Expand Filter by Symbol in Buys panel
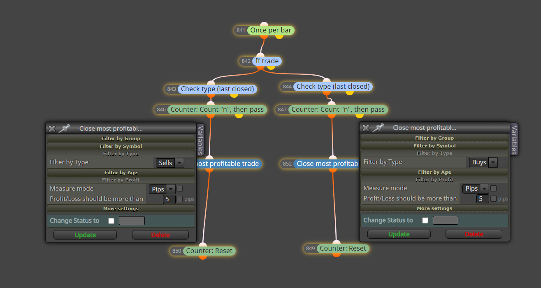This screenshot has width=541, height=288. [x=434, y=146]
